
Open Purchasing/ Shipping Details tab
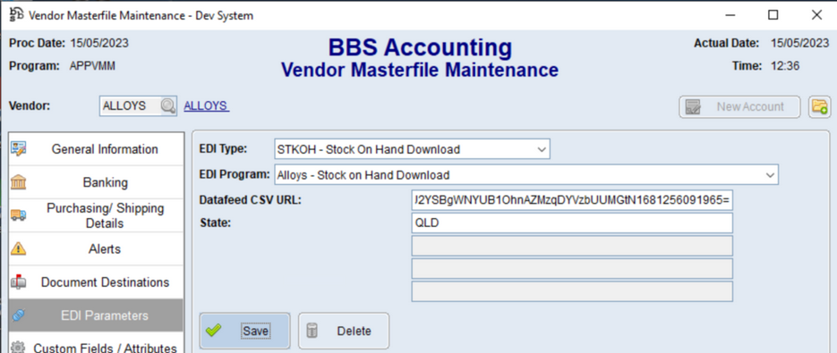(96, 215)
